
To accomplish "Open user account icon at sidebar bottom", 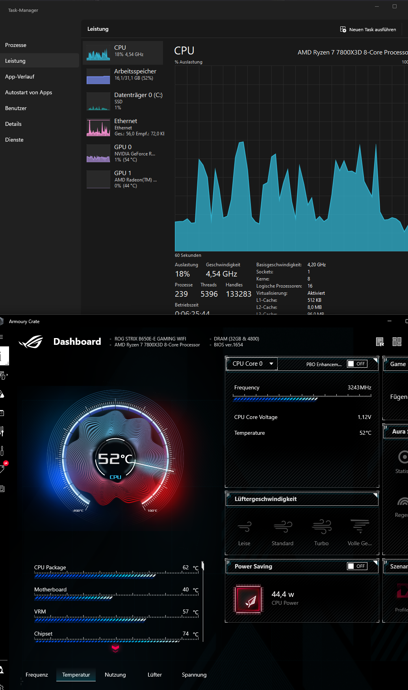I will coord(2,670).
